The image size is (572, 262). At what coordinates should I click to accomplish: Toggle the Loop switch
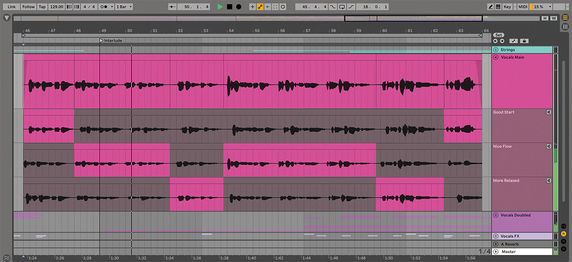coord(341,7)
